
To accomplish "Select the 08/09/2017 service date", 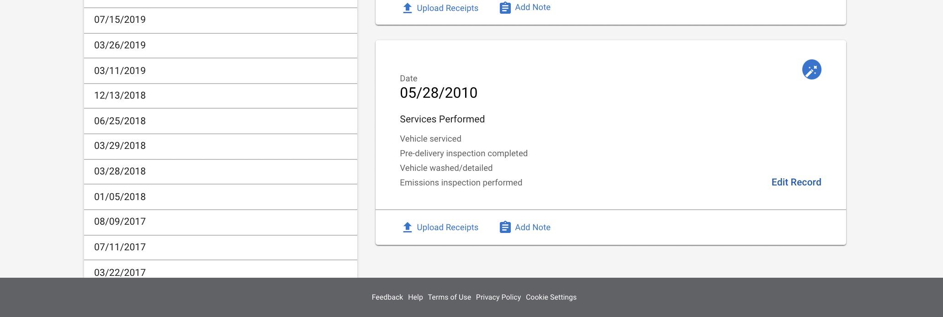I will pos(221,222).
